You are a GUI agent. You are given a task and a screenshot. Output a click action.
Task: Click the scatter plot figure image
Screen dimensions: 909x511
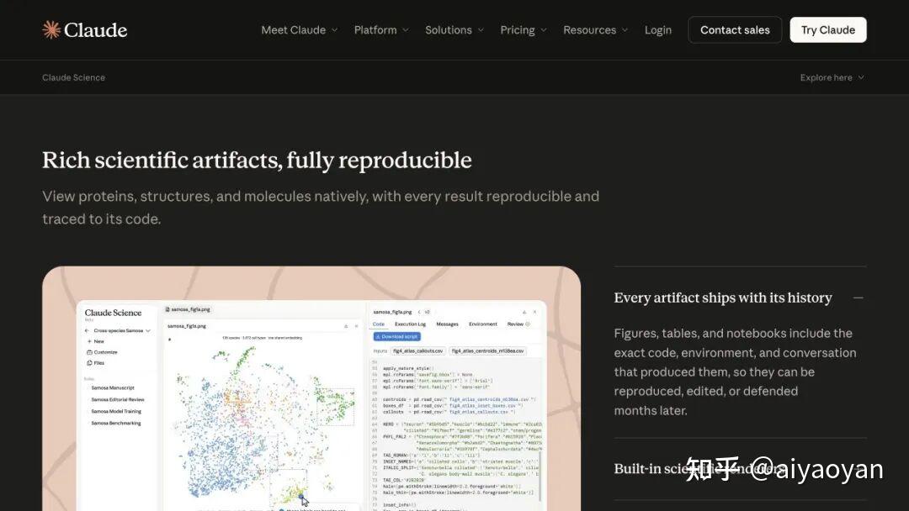[263, 423]
